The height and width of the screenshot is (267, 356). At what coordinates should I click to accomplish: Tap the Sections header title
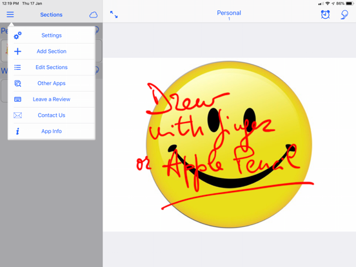click(52, 15)
